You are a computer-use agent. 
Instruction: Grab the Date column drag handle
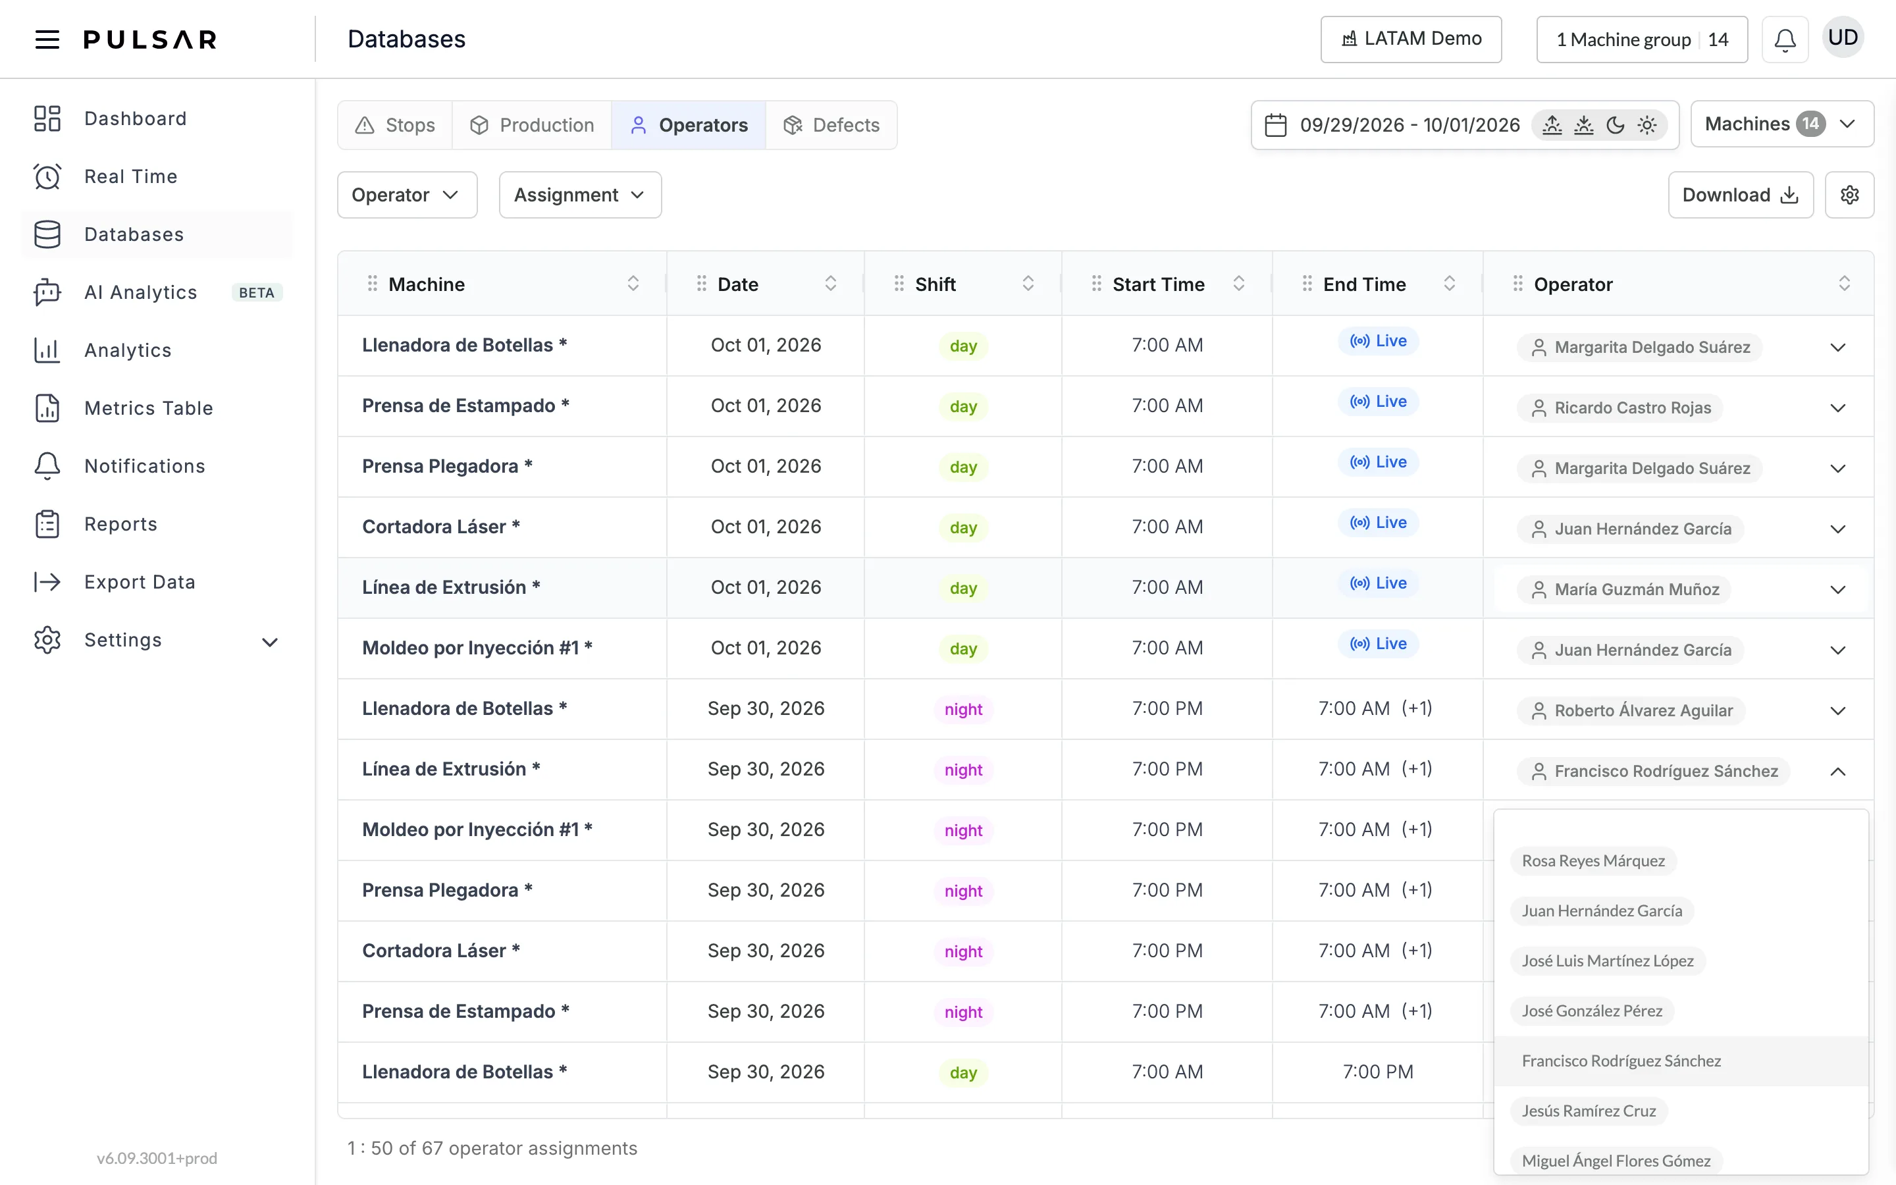coord(701,284)
